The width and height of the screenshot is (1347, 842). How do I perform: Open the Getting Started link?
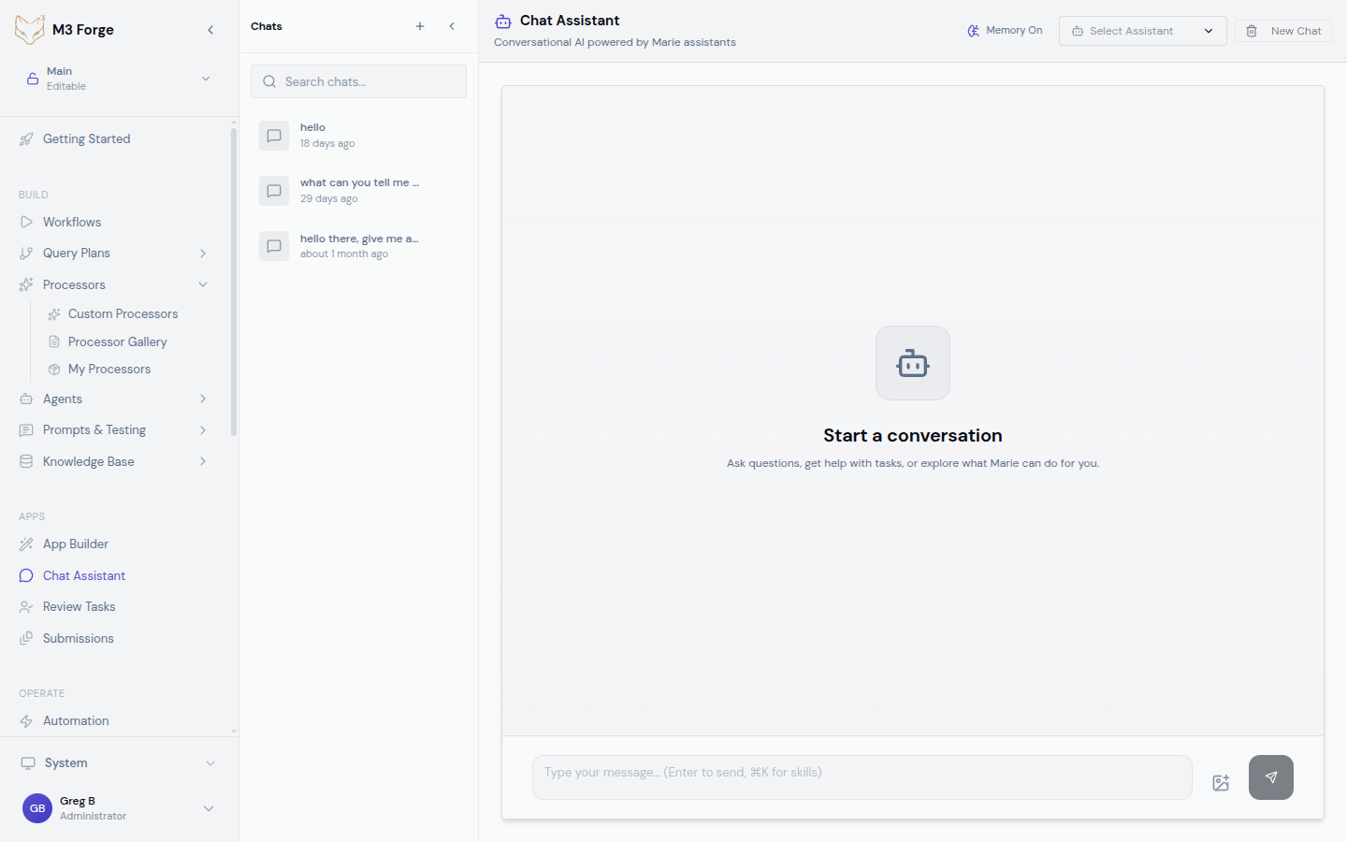pyautogui.click(x=86, y=139)
